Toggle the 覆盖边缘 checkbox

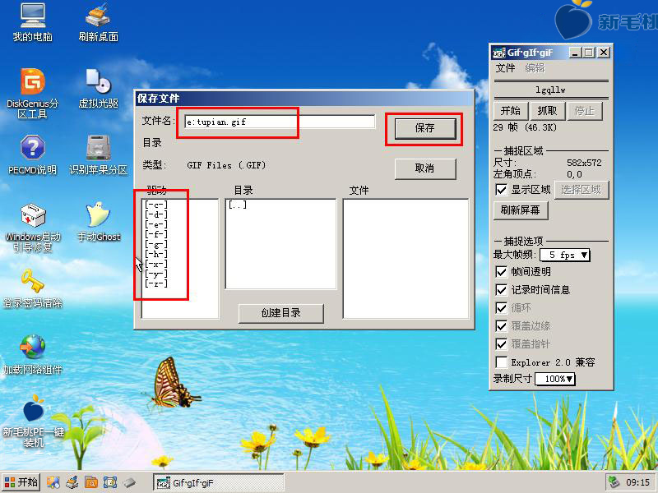coord(501,326)
